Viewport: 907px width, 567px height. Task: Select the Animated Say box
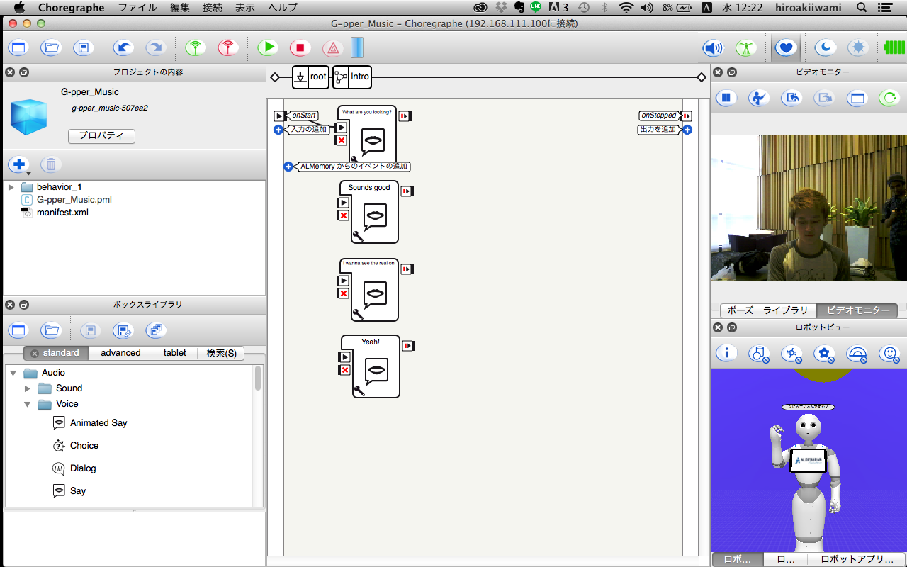point(98,423)
